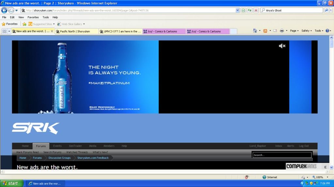Open Watched Threads link
The height and width of the screenshot is (187, 334).
click(x=77, y=152)
